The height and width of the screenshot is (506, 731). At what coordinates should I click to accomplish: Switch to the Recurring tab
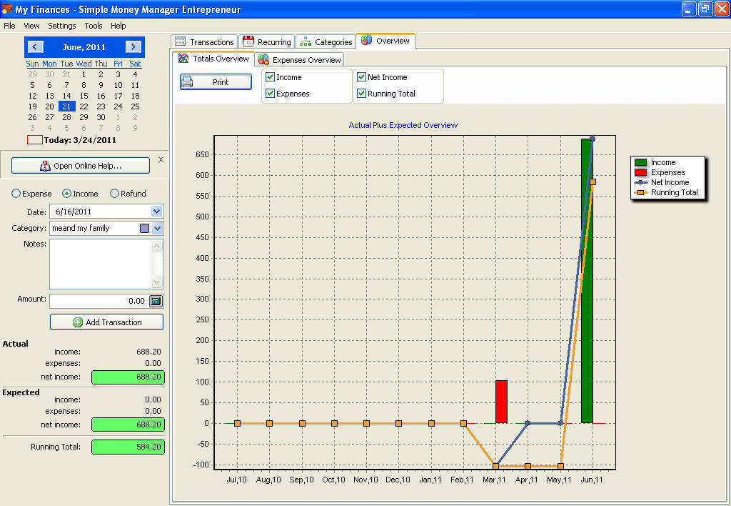coord(267,41)
